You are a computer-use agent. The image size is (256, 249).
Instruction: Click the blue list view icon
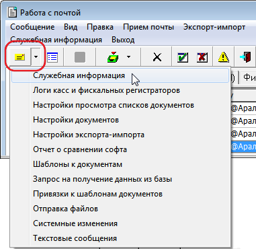[x=52, y=57]
